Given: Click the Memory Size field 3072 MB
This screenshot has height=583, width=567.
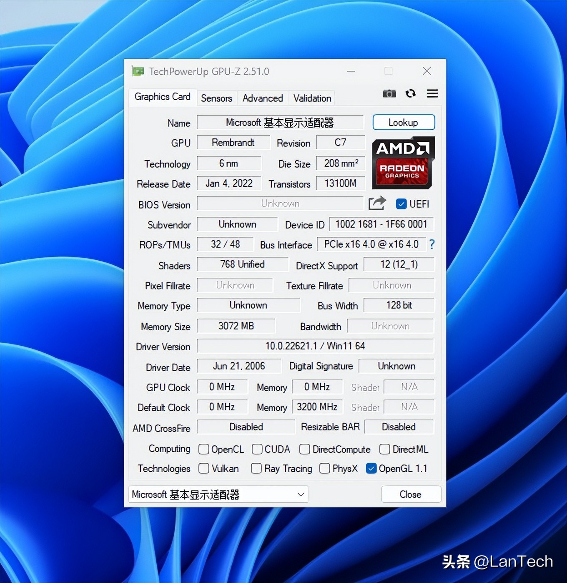Looking at the screenshot, I should [236, 326].
